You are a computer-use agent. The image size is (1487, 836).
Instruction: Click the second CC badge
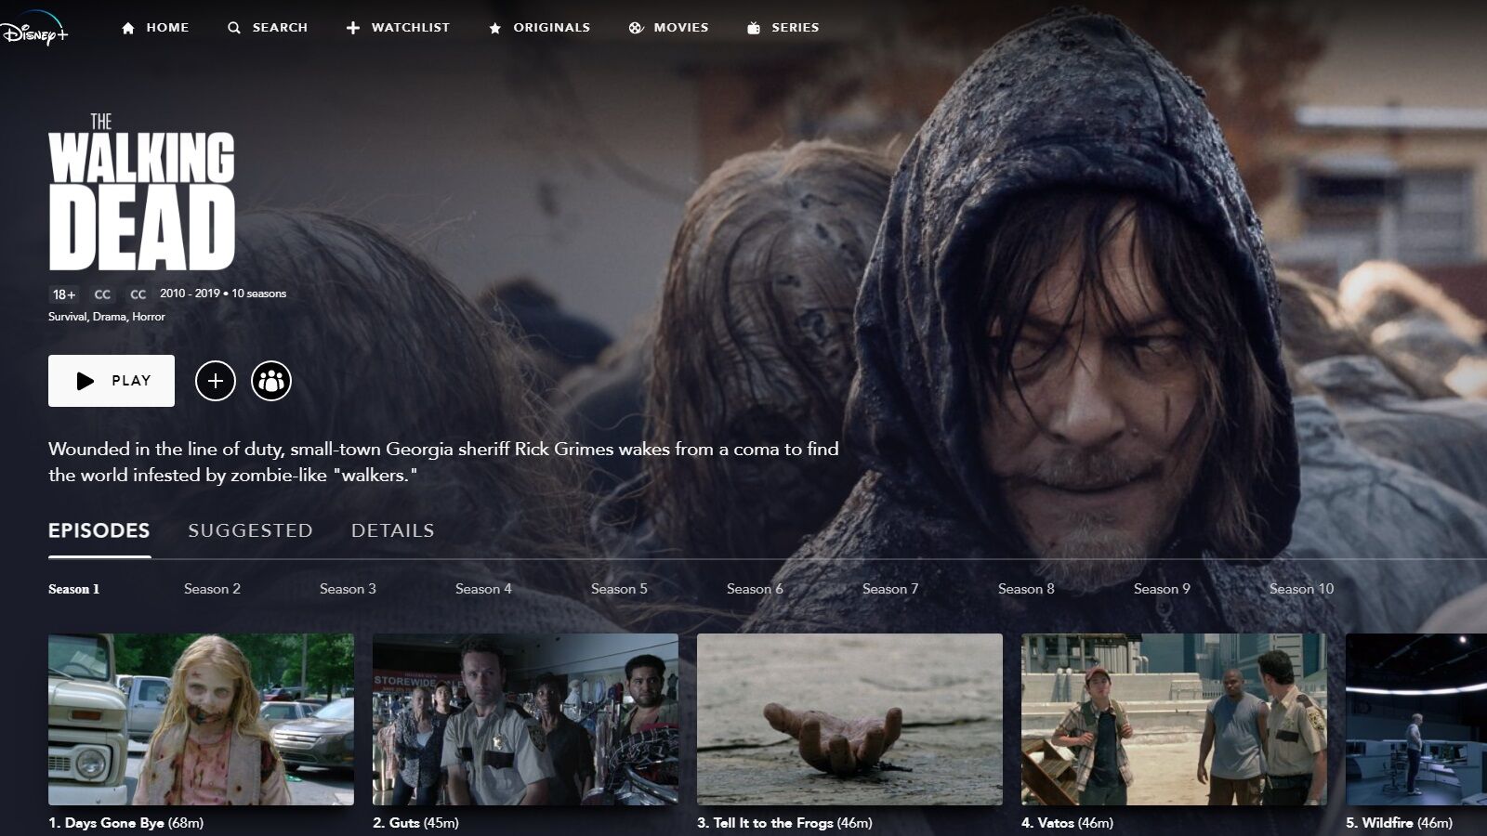[x=138, y=294]
